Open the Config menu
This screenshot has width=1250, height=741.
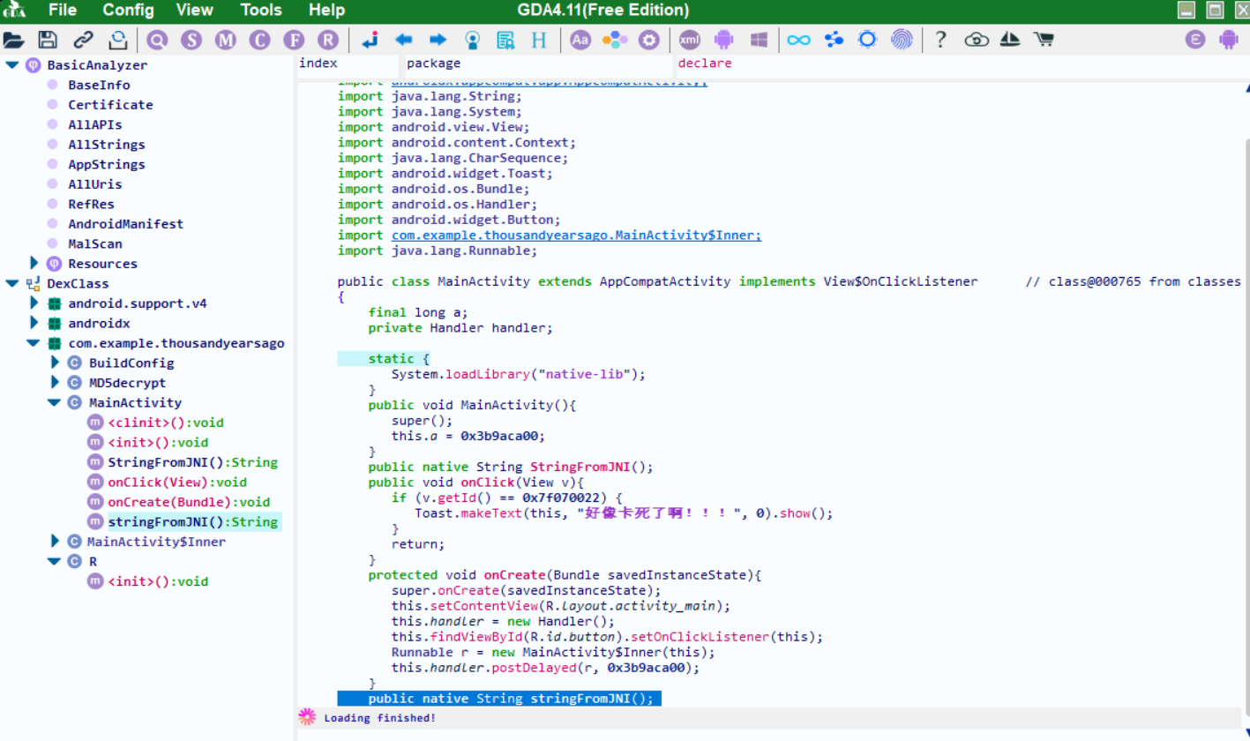[x=129, y=11]
